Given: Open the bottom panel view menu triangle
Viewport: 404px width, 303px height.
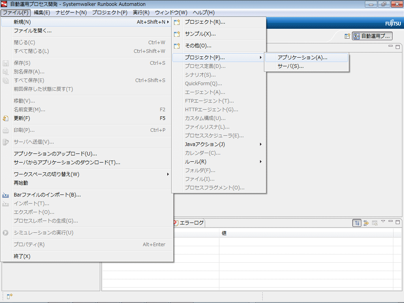Looking at the screenshot, I should [x=383, y=221].
